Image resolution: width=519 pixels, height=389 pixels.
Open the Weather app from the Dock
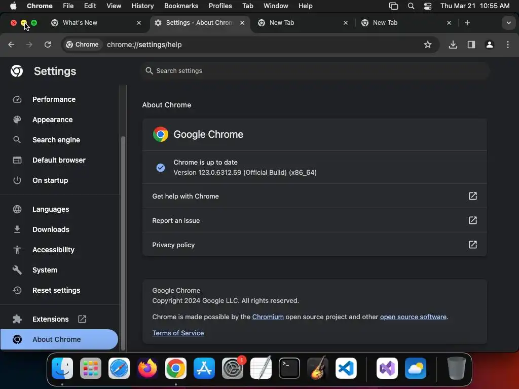(416, 368)
